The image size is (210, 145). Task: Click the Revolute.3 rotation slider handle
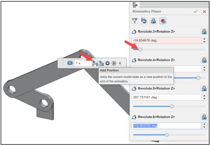coord(140,49)
